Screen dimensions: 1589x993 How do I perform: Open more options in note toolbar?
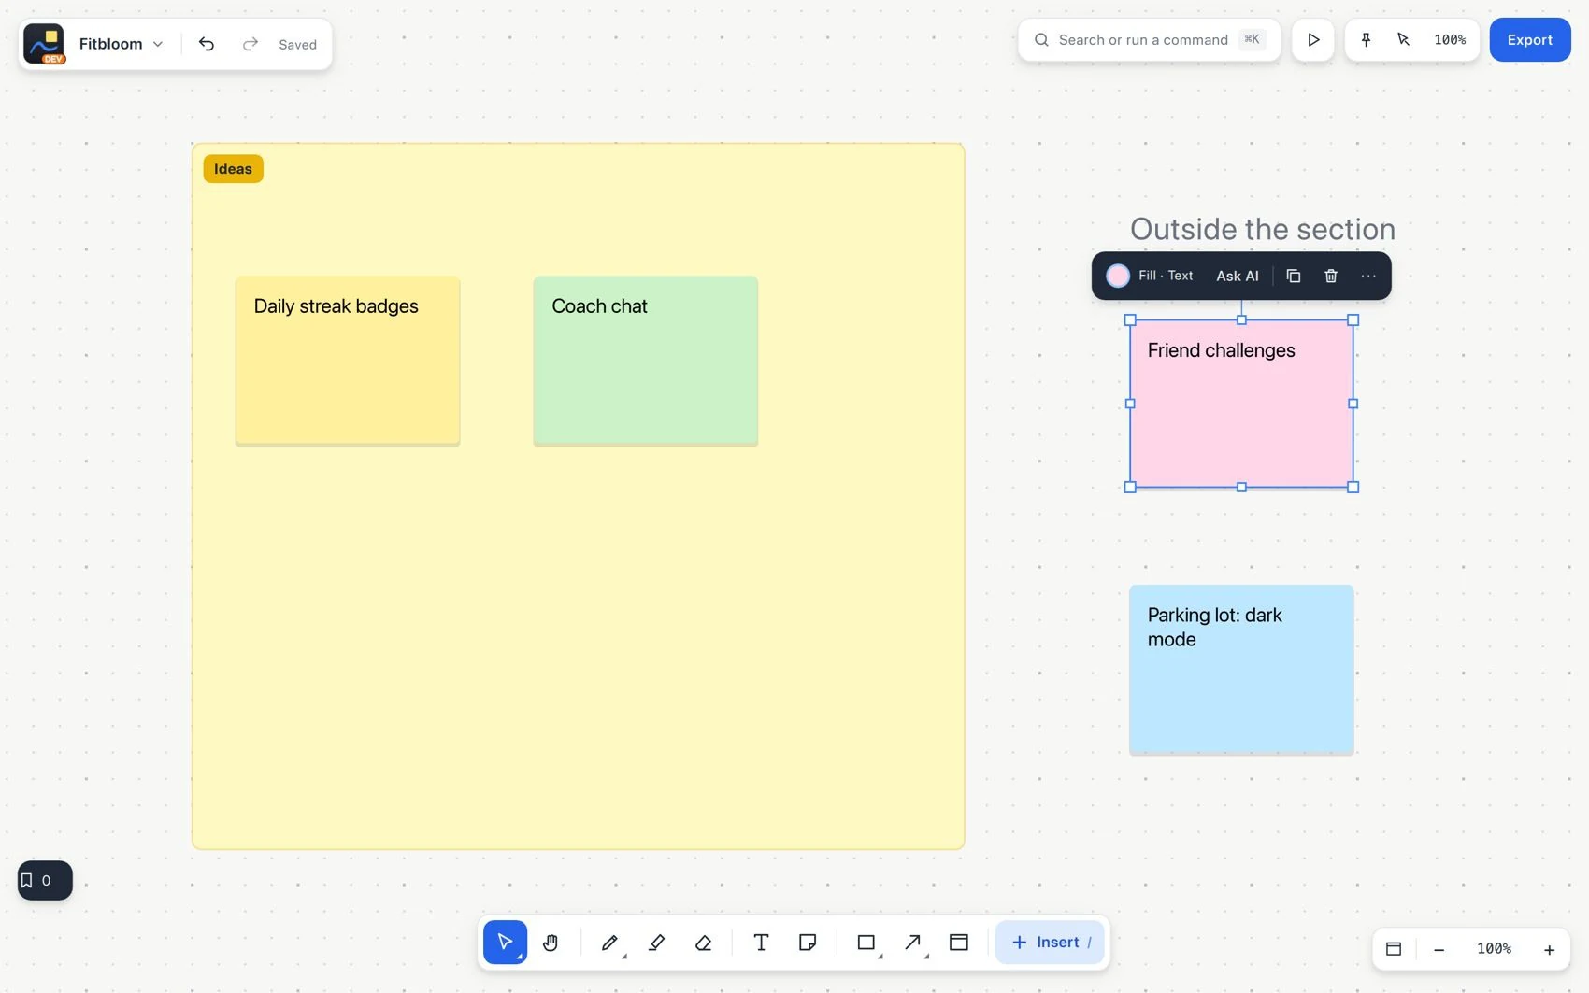(x=1368, y=276)
